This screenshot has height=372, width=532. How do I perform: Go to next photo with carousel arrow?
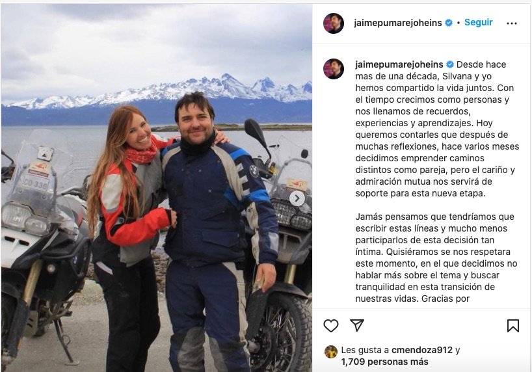click(x=297, y=198)
